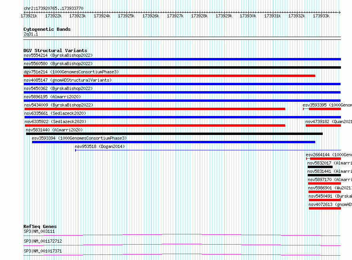Screen dimensions: 352x260
Task: Click the red bar under dgv751e214
Action: tap(169, 76)
